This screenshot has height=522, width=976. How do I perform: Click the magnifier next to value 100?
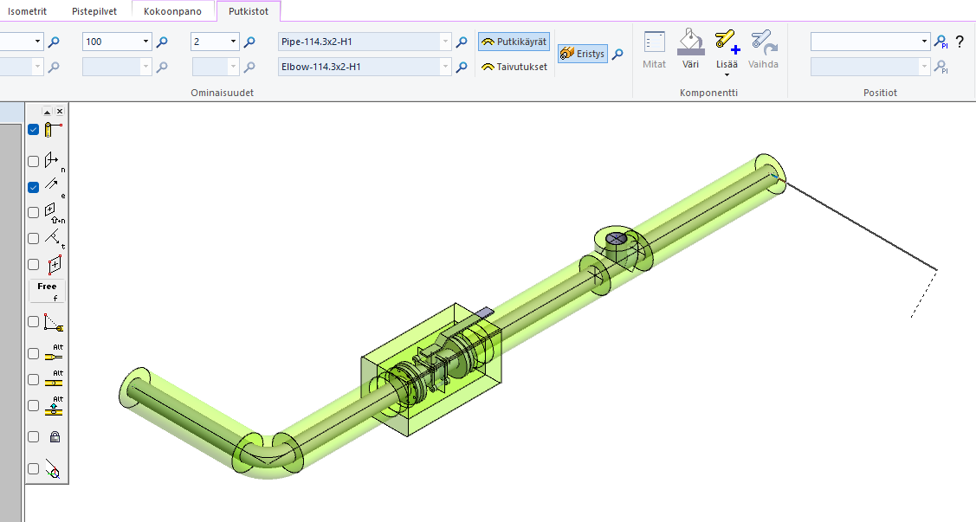click(161, 42)
